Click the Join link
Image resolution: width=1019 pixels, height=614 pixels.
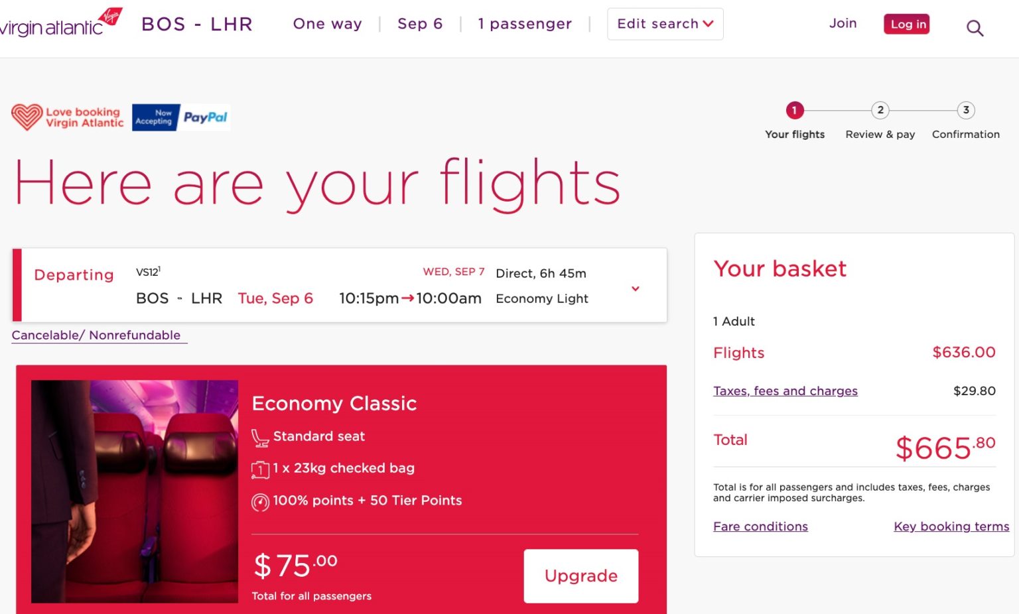click(843, 23)
